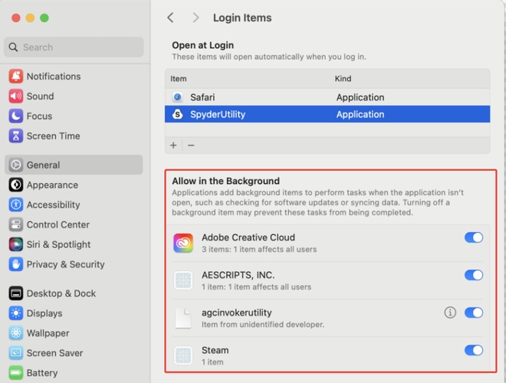Add a login item with plus button
506x383 pixels.
pos(173,145)
